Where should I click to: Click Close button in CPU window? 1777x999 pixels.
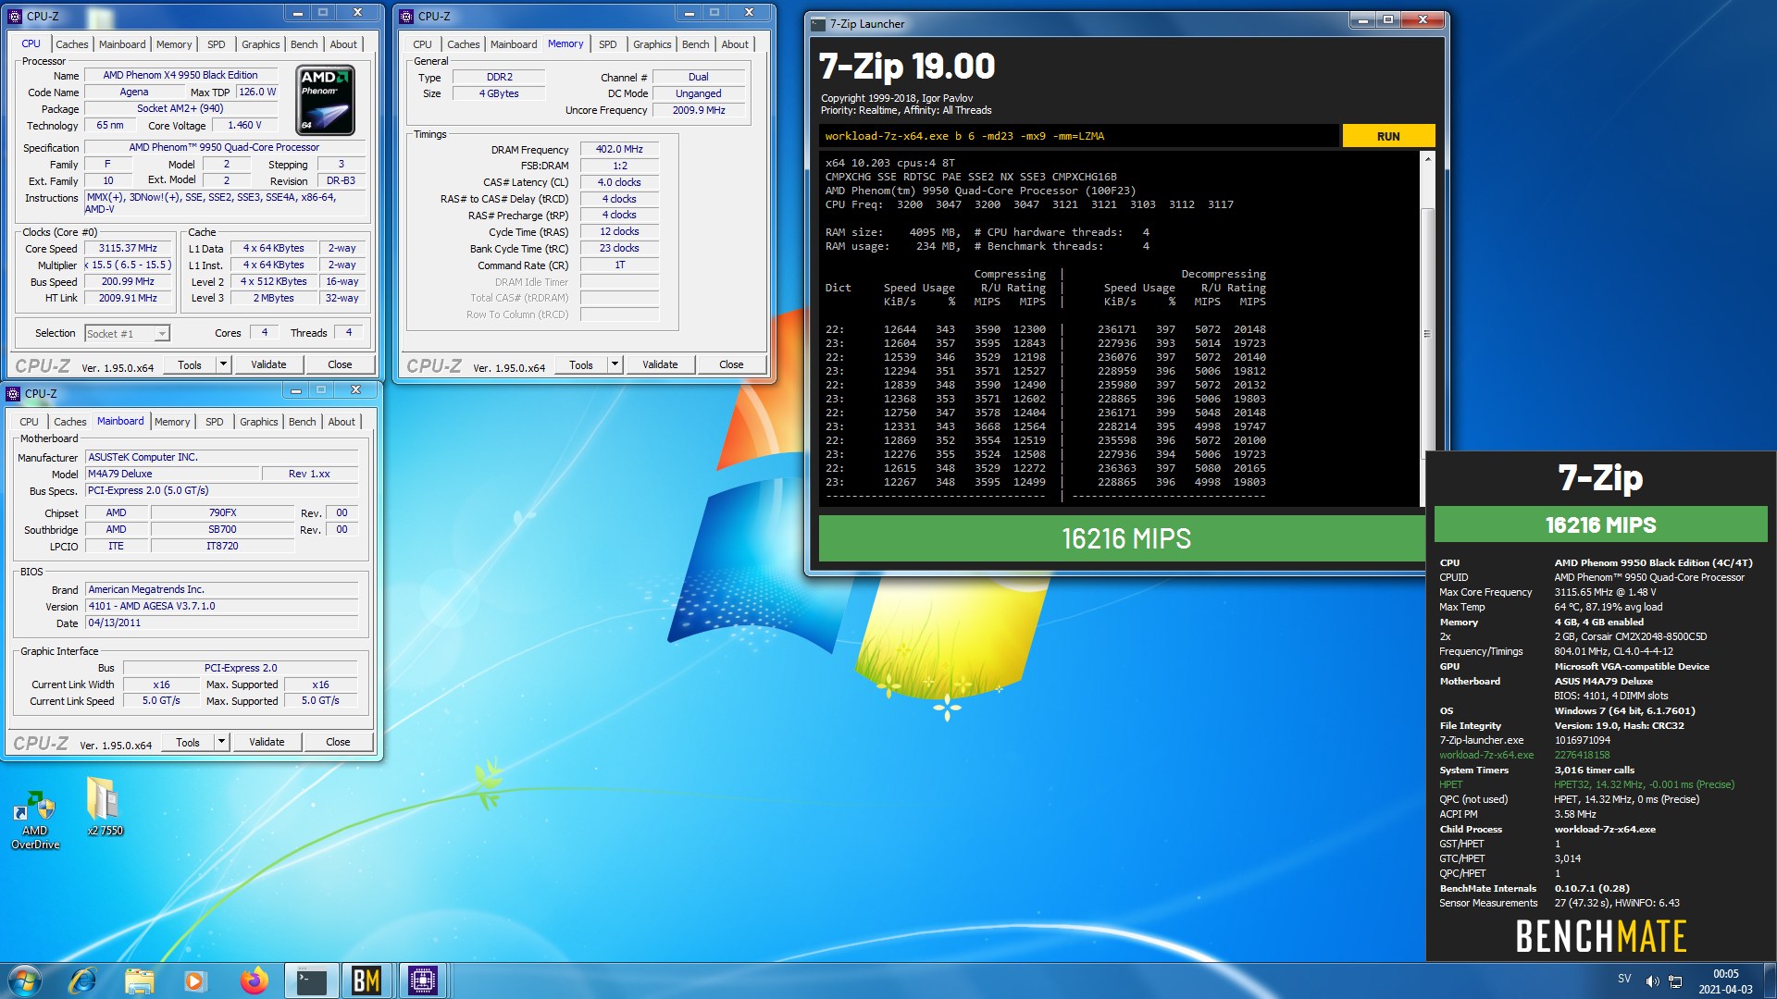click(x=340, y=364)
